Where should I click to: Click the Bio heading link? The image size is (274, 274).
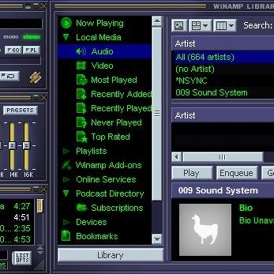[x=246, y=208]
